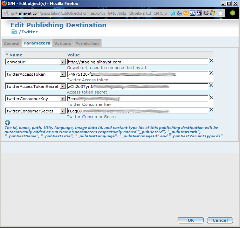The height and width of the screenshot is (228, 240).
Task: Go to the Permissions tab
Action: [87, 43]
